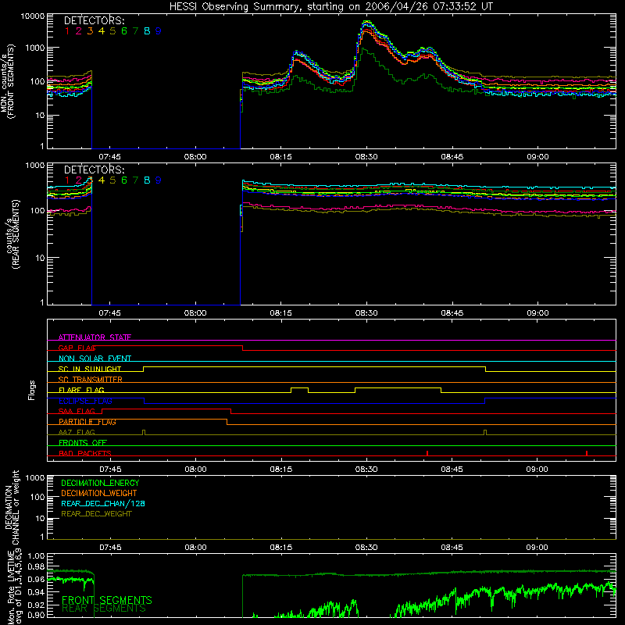Viewport: 625px width, 625px height.
Task: Click the FLARE_FLAG label
Action: pyautogui.click(x=81, y=390)
